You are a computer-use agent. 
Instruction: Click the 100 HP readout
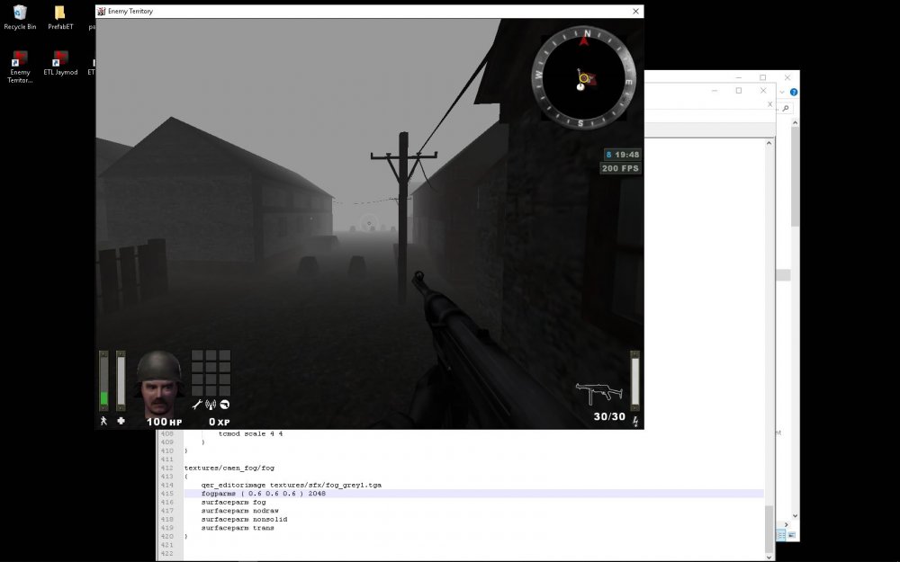pyautogui.click(x=164, y=422)
